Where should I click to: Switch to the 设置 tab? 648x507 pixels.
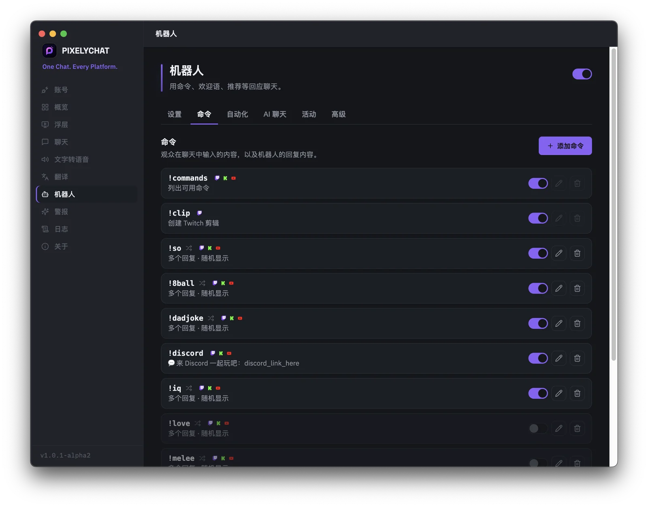click(x=175, y=114)
